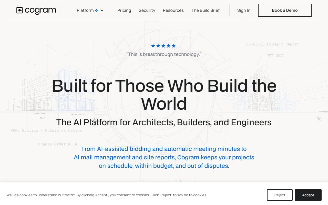Open The Build Brief link

[x=206, y=10]
